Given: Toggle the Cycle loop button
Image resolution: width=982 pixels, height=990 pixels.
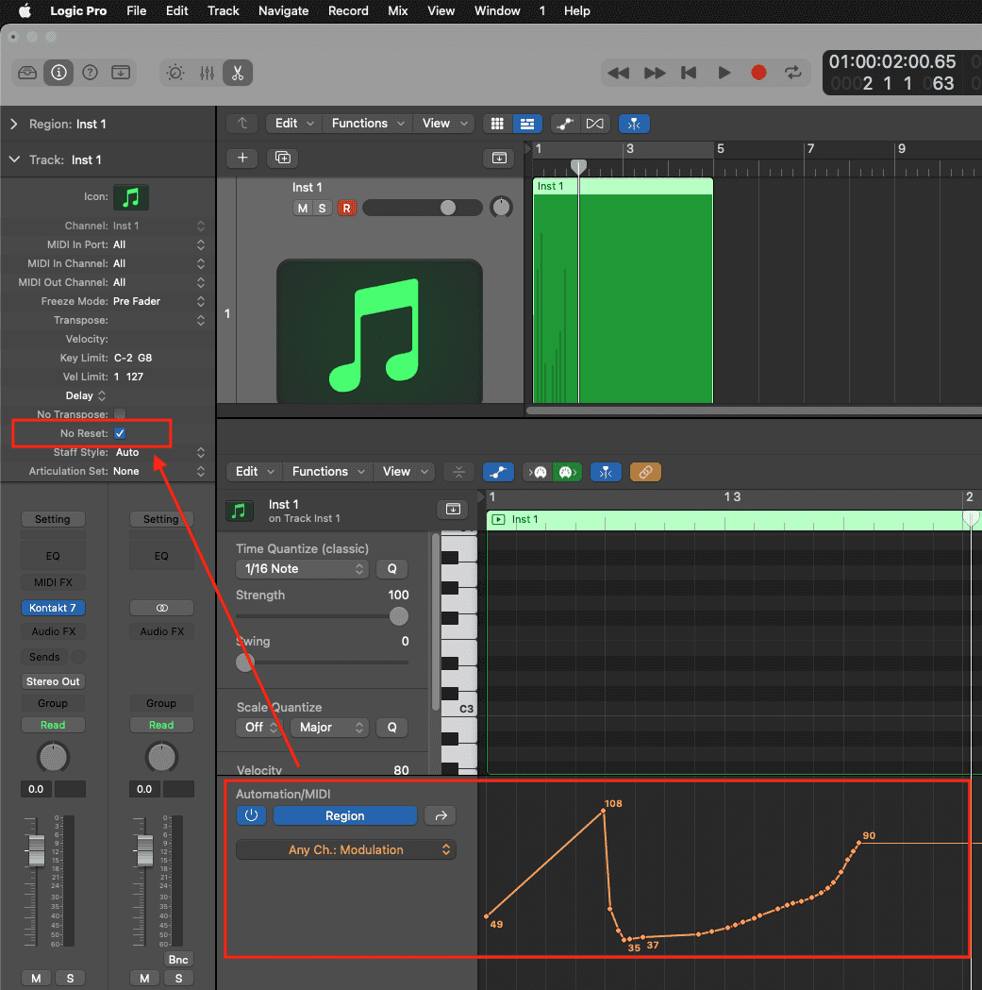Looking at the screenshot, I should point(793,73).
